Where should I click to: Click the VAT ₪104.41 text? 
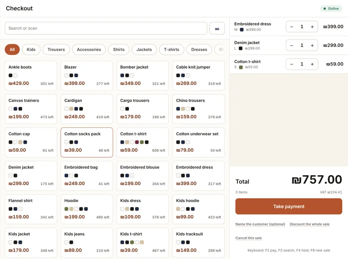(331, 192)
